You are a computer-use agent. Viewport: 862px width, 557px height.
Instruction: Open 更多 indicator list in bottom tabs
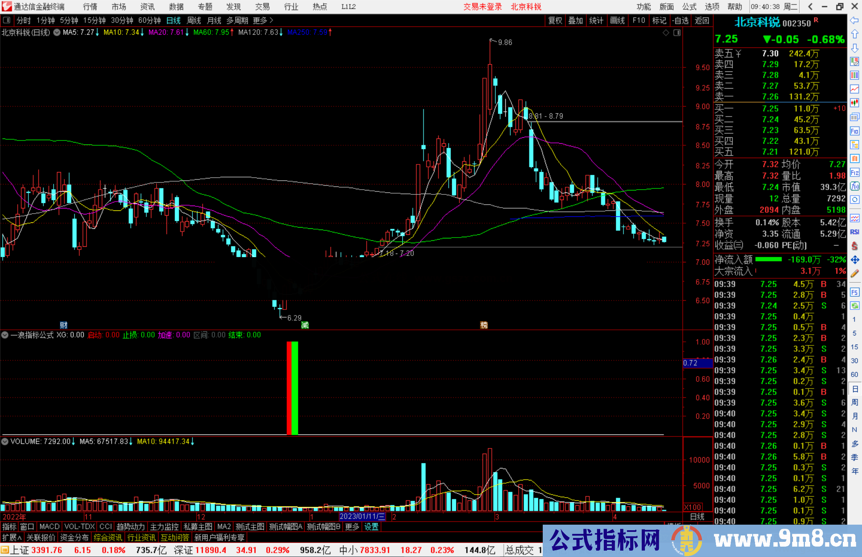pyautogui.click(x=352, y=527)
